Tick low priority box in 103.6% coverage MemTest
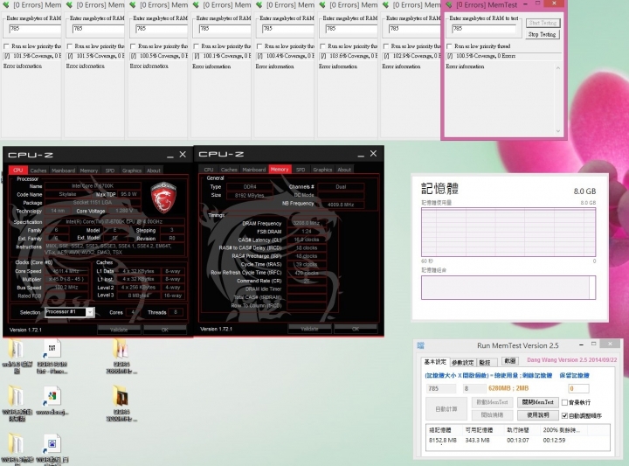 [x=322, y=46]
